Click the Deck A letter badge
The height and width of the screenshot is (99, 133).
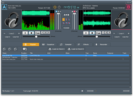click(4, 7)
